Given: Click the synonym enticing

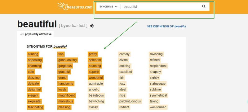Looking at the screenshot, I should [125, 66].
